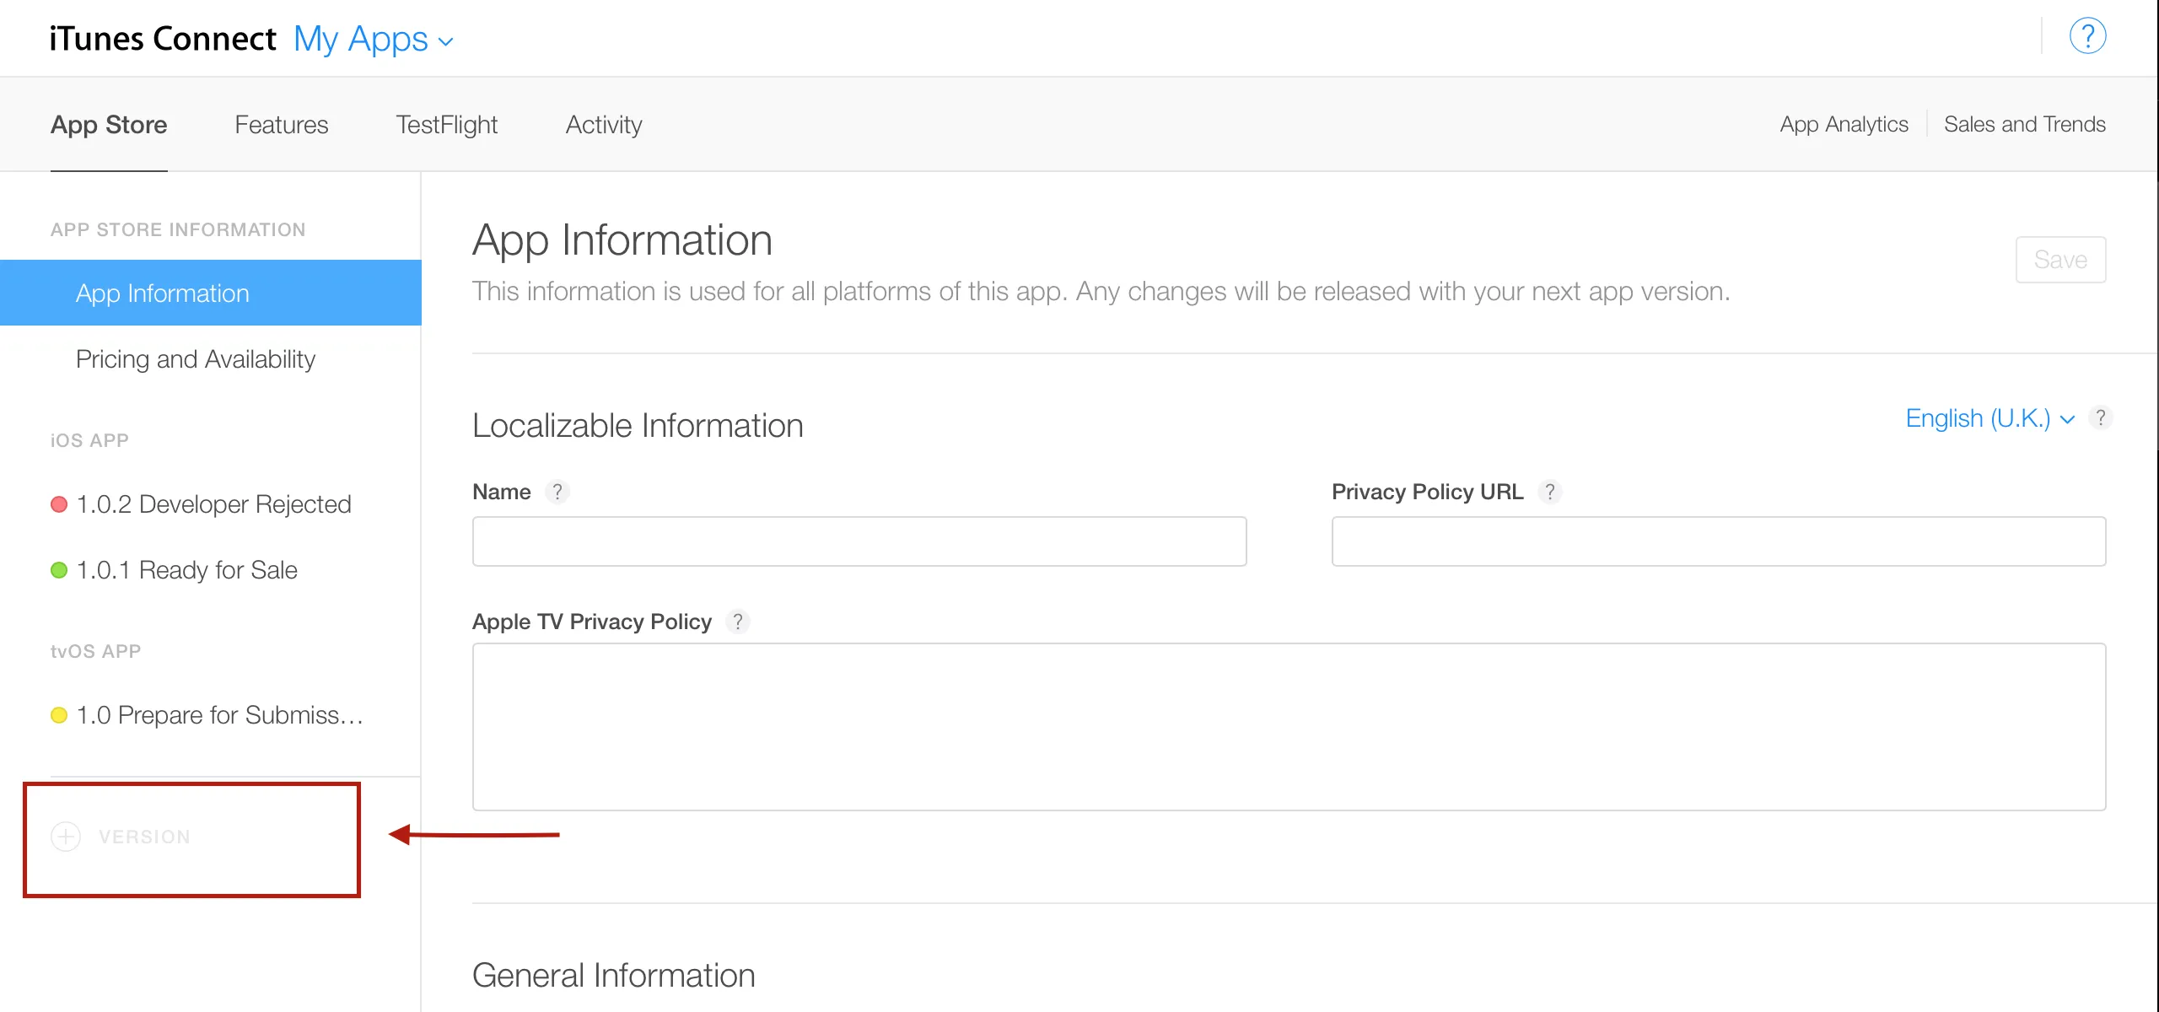Open the My Apps dropdown menu

point(373,40)
